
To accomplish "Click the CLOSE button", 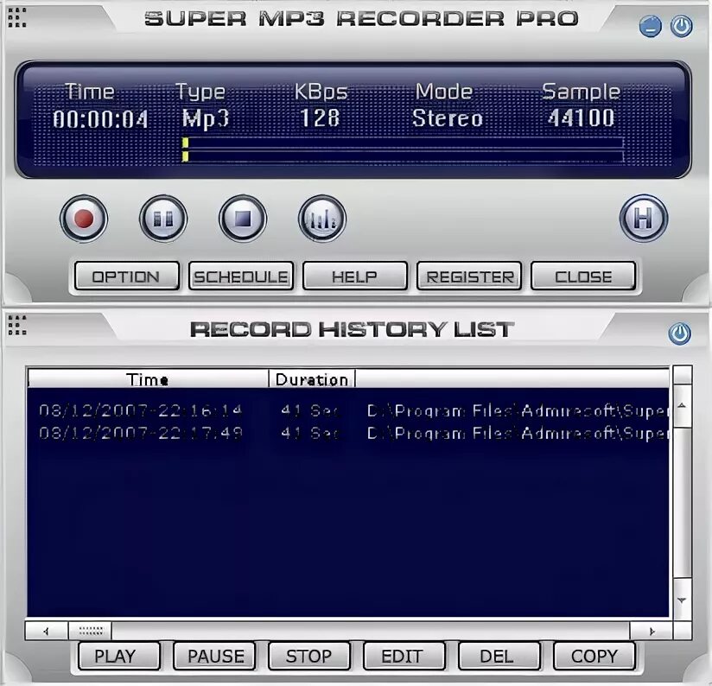I will click(x=583, y=276).
